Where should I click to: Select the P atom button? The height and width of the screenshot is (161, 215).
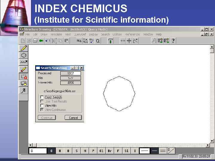pyautogui.click(x=93, y=151)
